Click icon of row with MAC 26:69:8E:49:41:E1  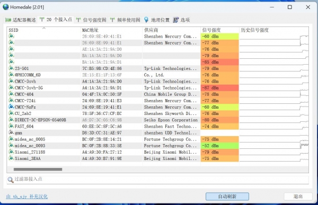point(11,37)
